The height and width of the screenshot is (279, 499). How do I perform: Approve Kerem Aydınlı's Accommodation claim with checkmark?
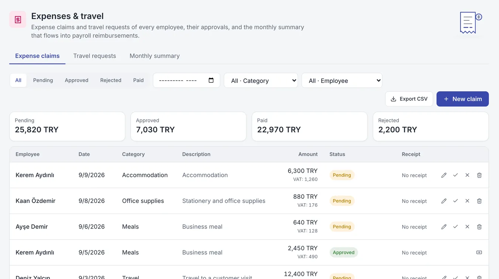(456, 175)
